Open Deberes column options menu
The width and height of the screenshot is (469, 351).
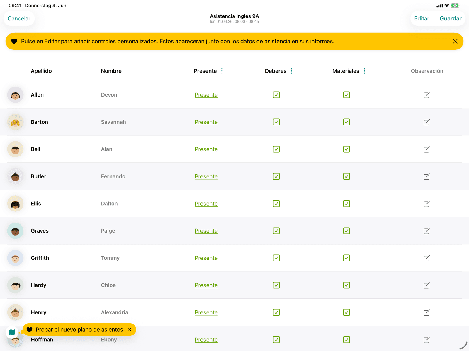click(x=291, y=71)
